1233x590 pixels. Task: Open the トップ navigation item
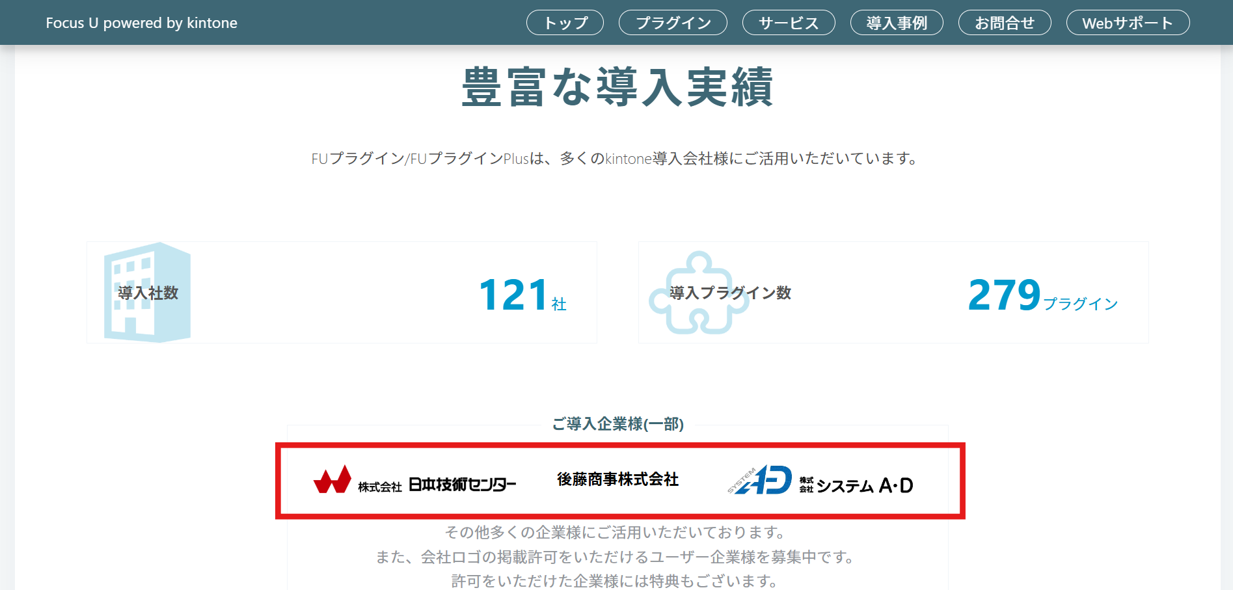click(x=565, y=23)
